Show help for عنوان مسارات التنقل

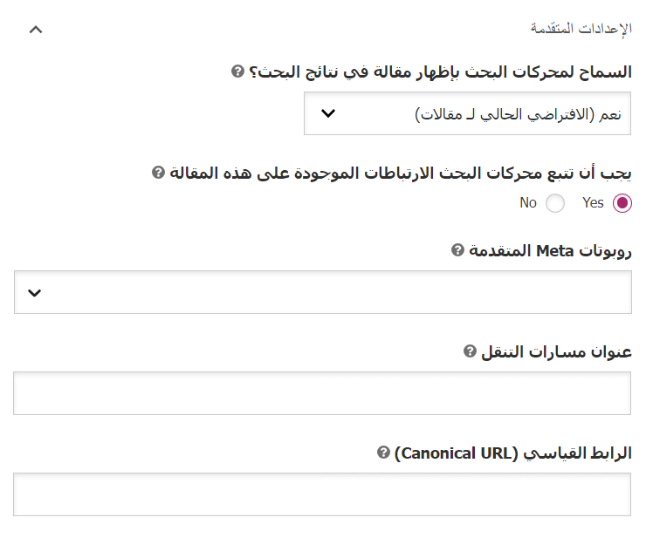click(x=470, y=351)
